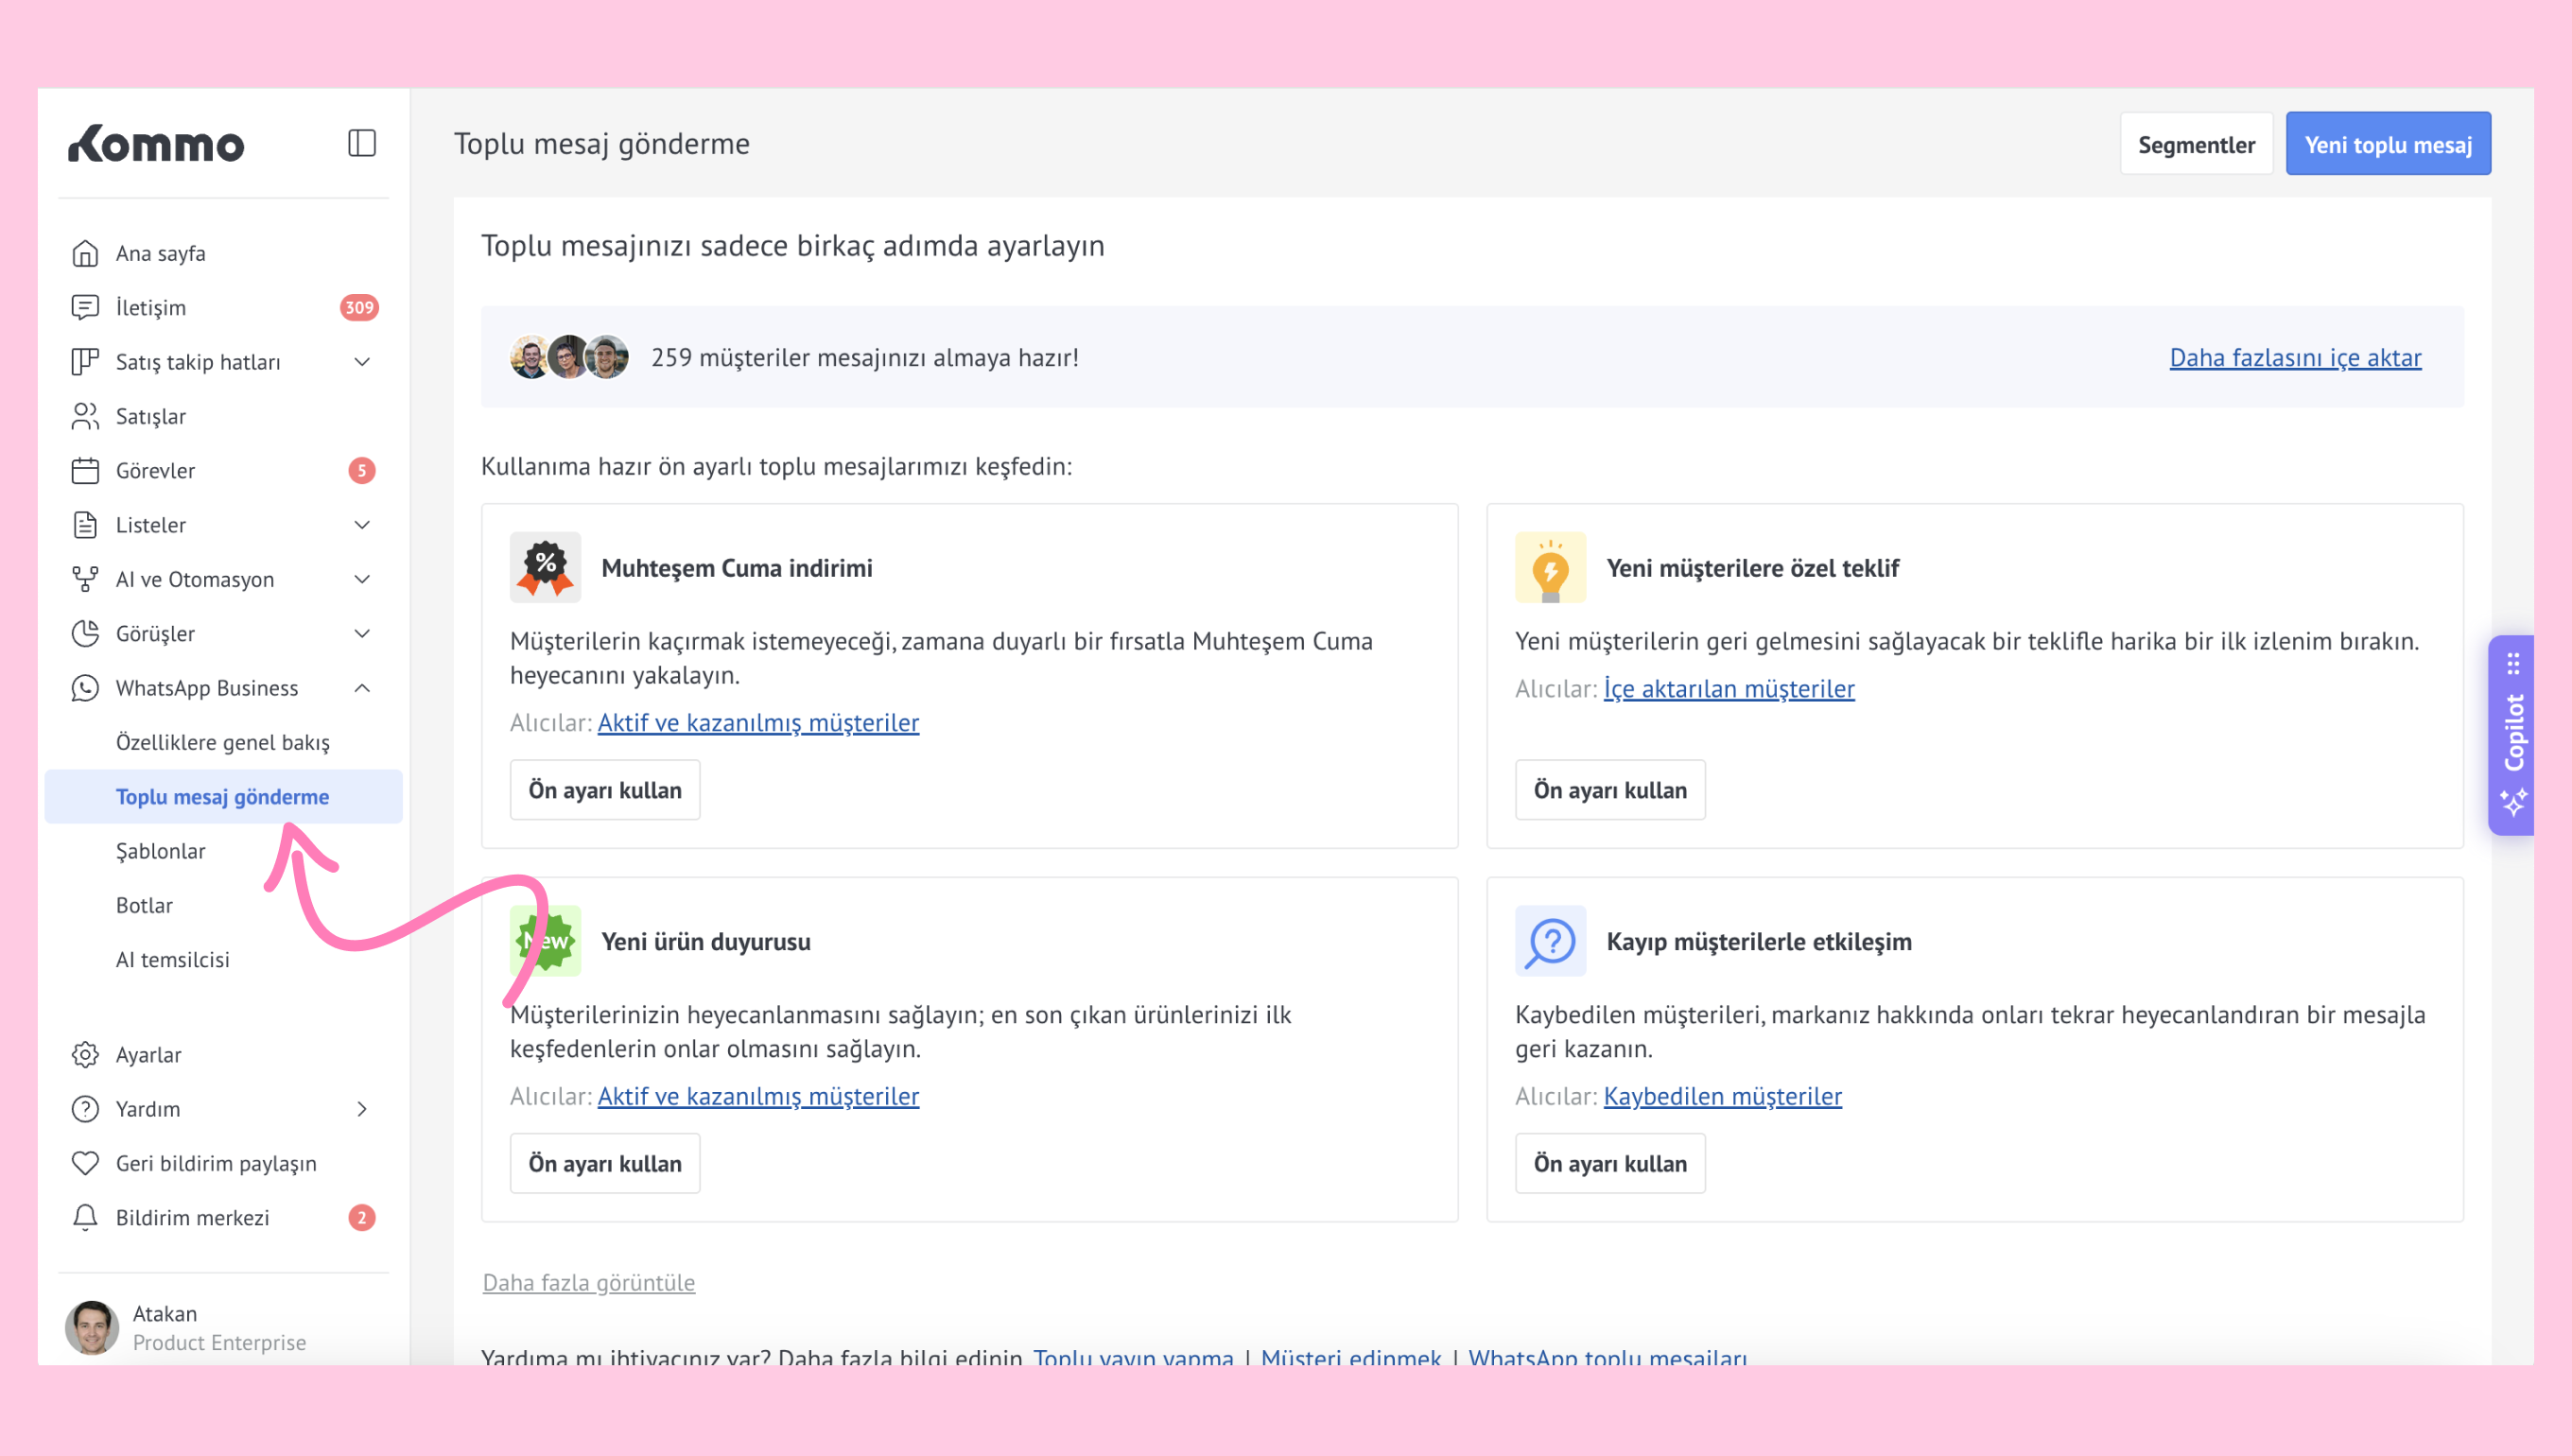Image resolution: width=2572 pixels, height=1456 pixels.
Task: Click the Satışlar people icon
Action: [x=85, y=416]
